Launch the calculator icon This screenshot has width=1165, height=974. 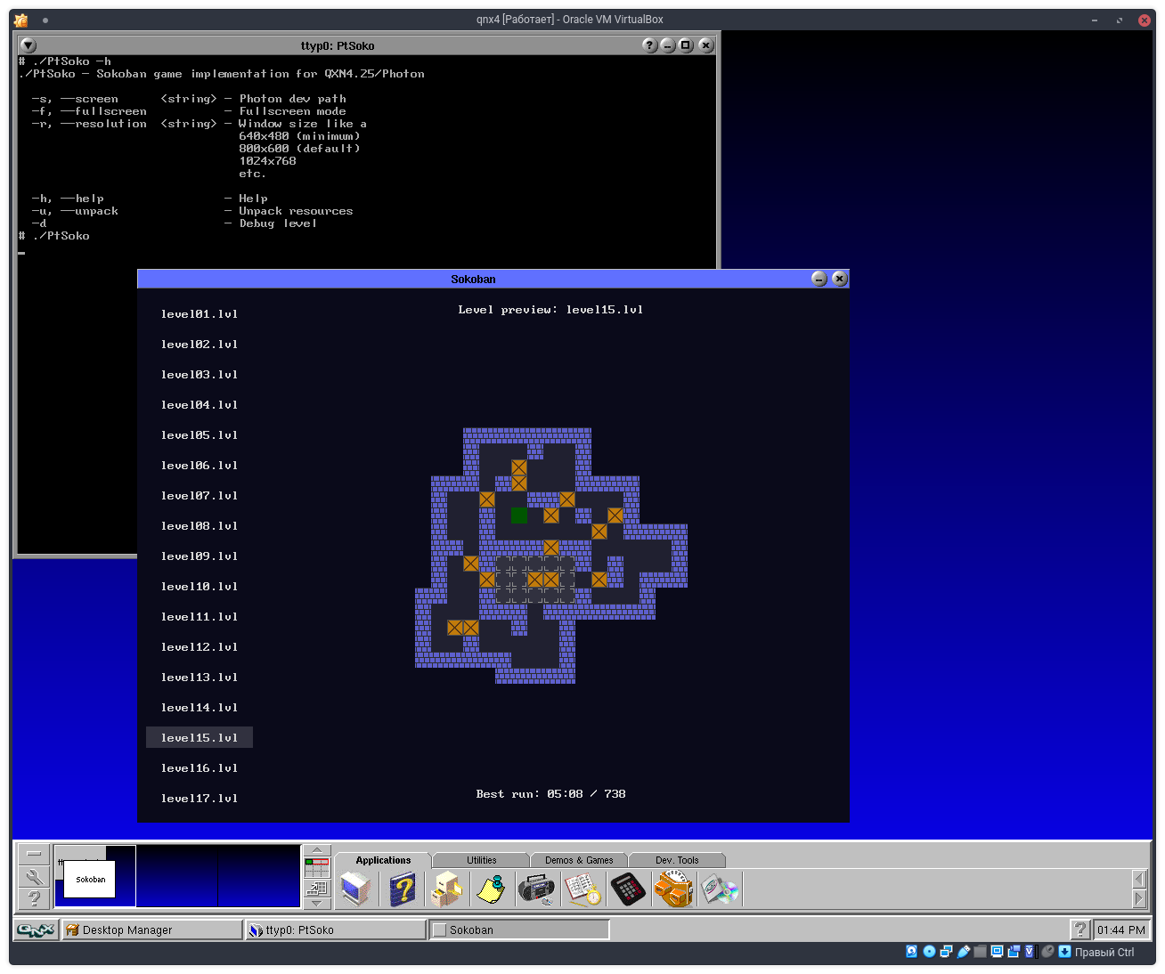pos(628,889)
